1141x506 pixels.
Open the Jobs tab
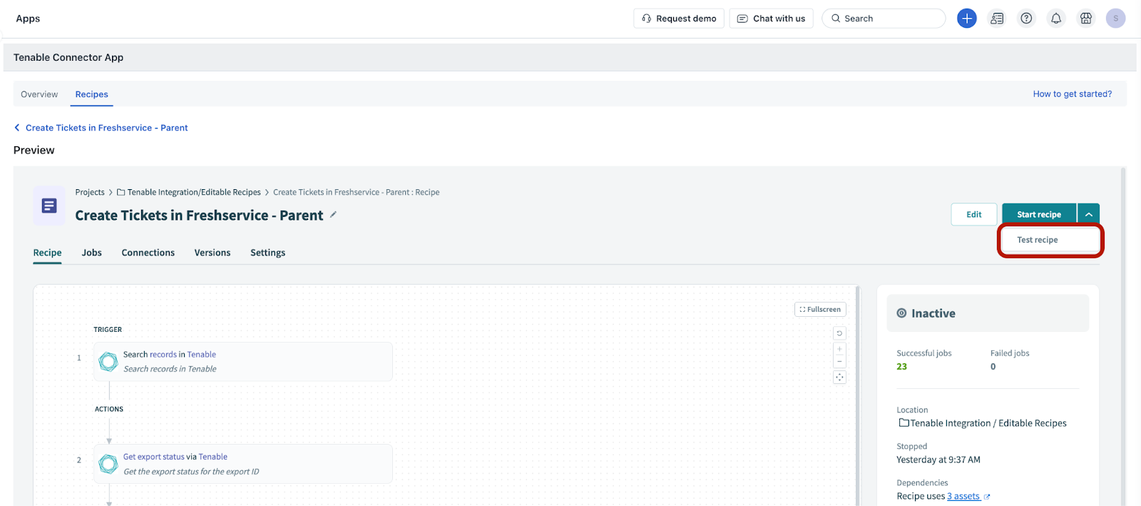[x=92, y=253]
